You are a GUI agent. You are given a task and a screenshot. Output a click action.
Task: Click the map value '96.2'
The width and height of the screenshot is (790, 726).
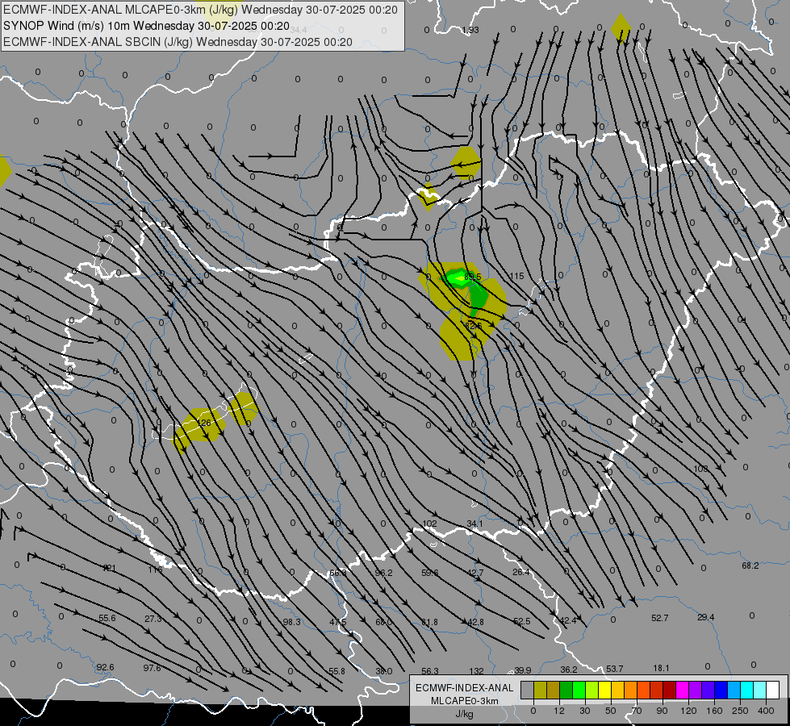point(383,573)
